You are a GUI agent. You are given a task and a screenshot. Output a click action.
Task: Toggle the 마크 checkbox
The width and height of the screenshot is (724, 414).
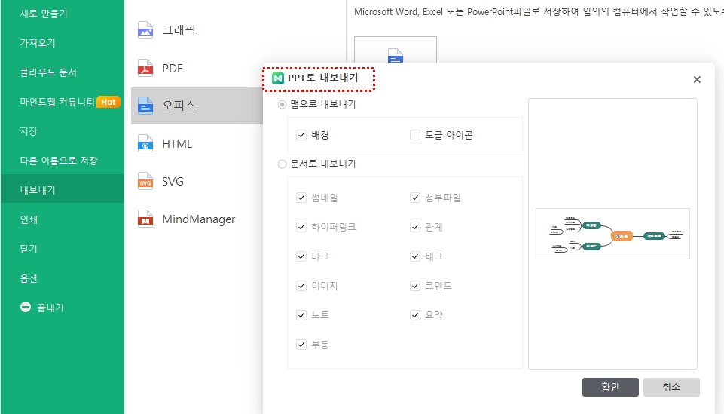pyautogui.click(x=301, y=256)
